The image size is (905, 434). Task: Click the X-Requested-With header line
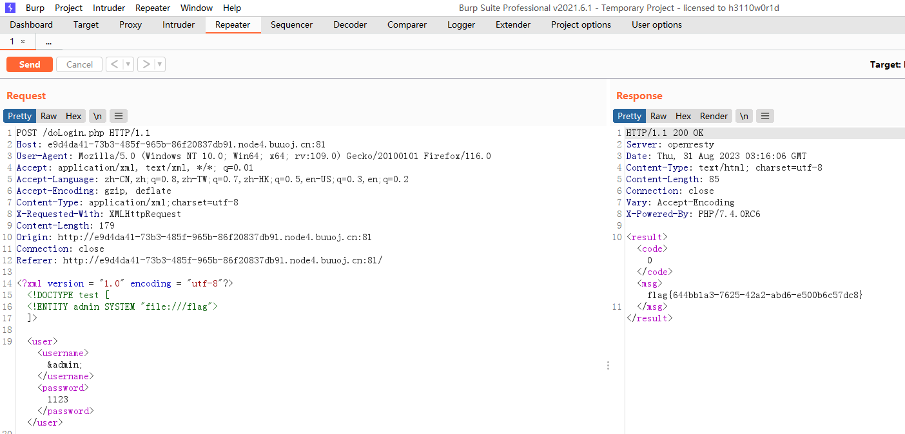pyautogui.click(x=99, y=214)
